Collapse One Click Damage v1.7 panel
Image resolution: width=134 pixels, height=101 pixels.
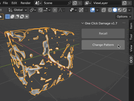(x=83, y=23)
